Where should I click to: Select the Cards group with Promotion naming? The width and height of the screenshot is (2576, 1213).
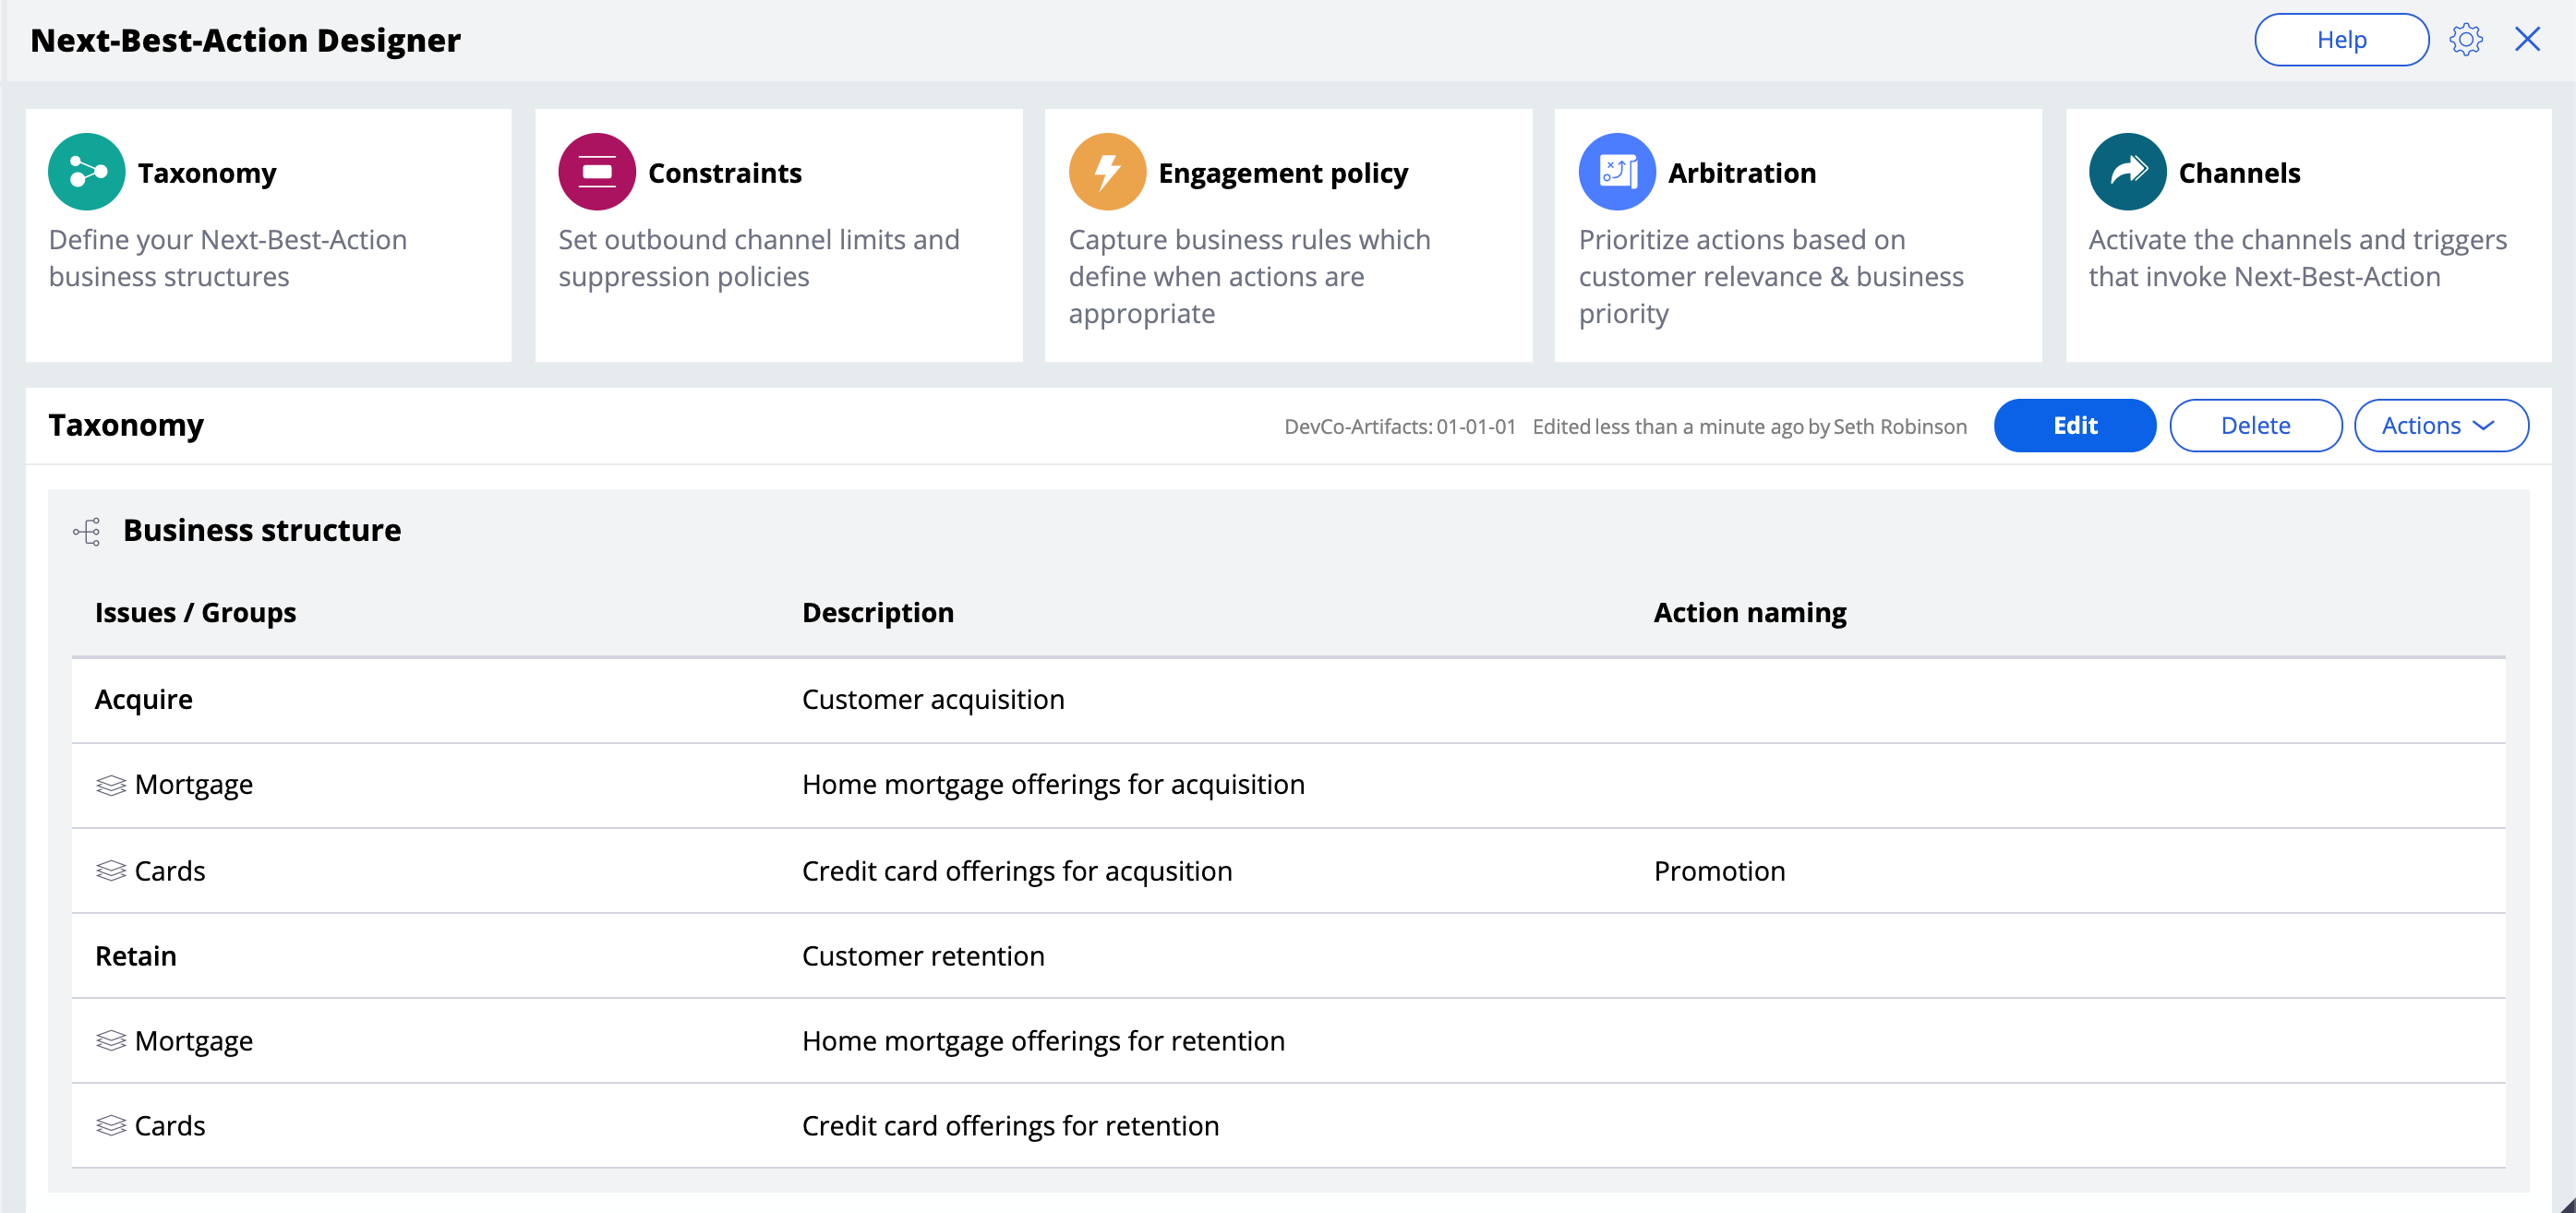click(x=170, y=871)
